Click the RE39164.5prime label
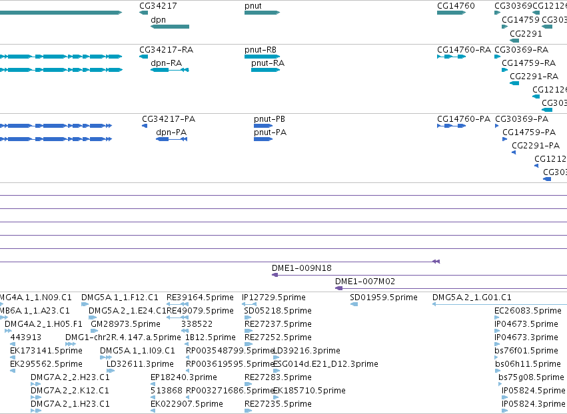 200,298
